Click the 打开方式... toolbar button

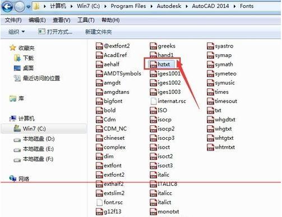(55, 32)
